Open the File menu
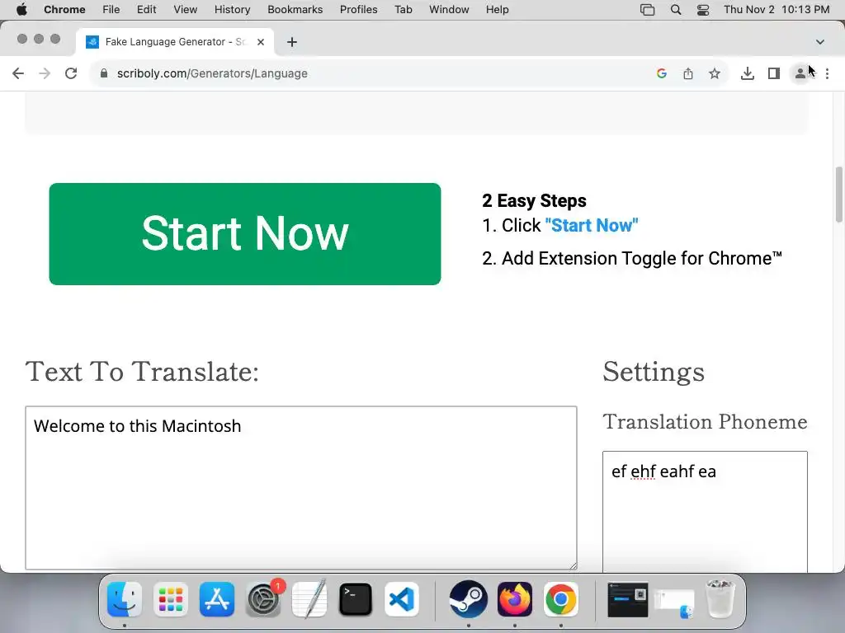This screenshot has width=845, height=633. (x=111, y=10)
